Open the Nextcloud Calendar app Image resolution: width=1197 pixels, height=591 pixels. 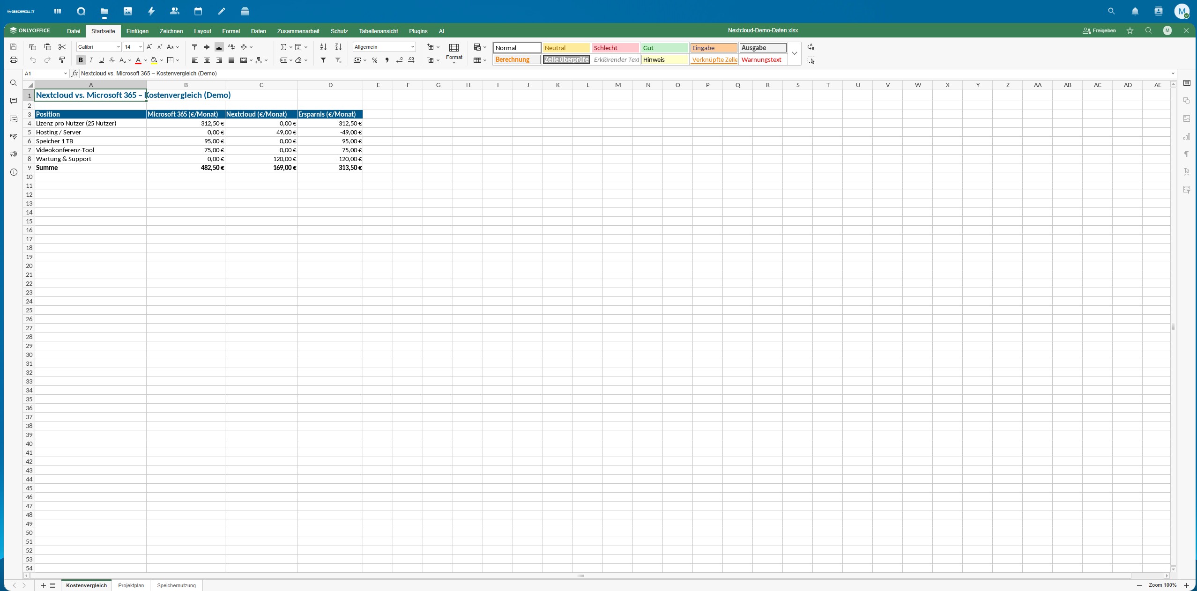point(198,11)
